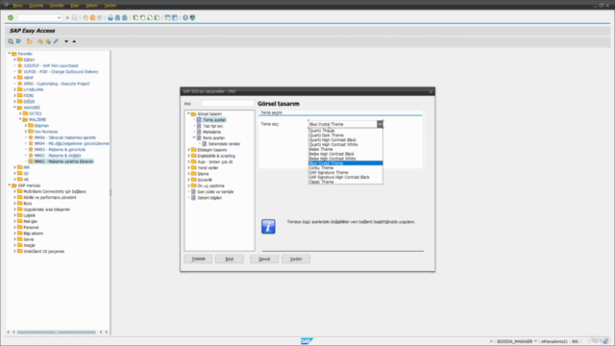Click the Customize Local Layout icon

pos(192,17)
